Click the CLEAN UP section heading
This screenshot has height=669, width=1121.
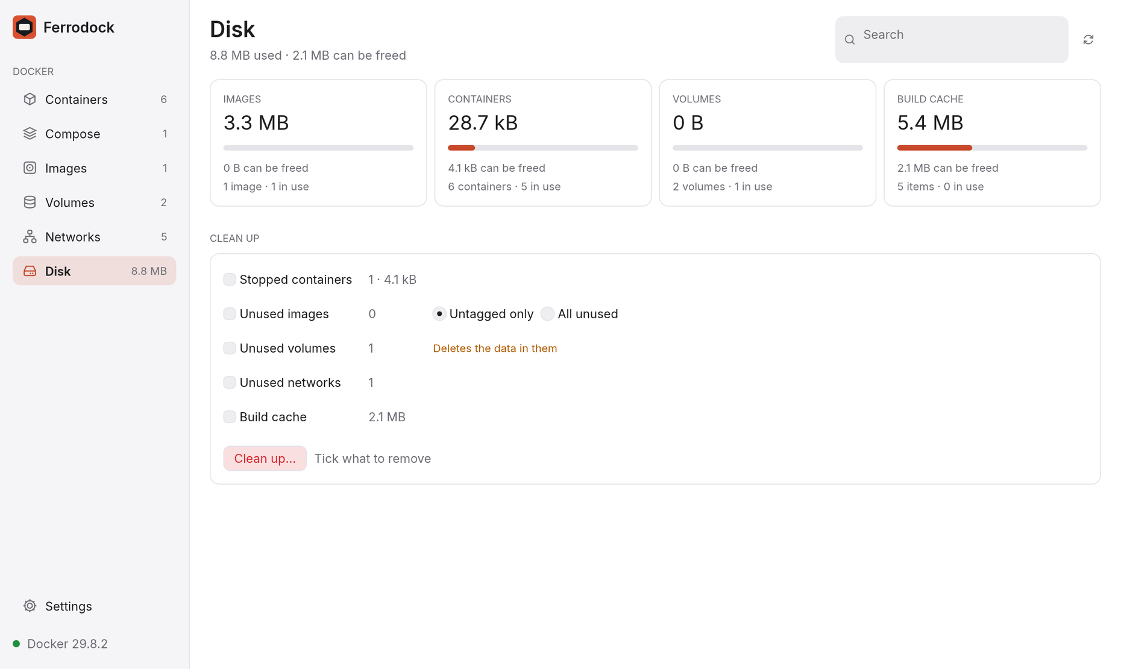pyautogui.click(x=234, y=238)
